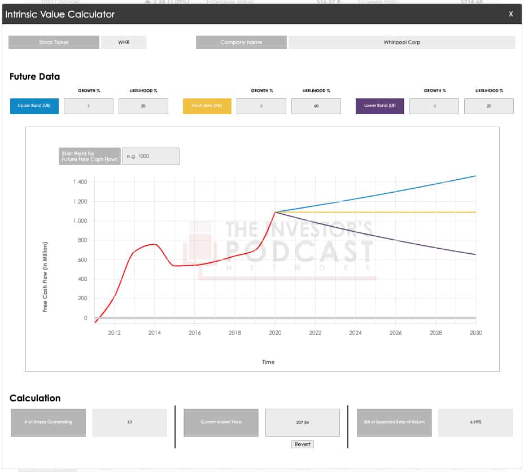Viewport: 524px width, 472px height.
Task: Click the blue Upper Band (UB) label
Action: click(34, 106)
